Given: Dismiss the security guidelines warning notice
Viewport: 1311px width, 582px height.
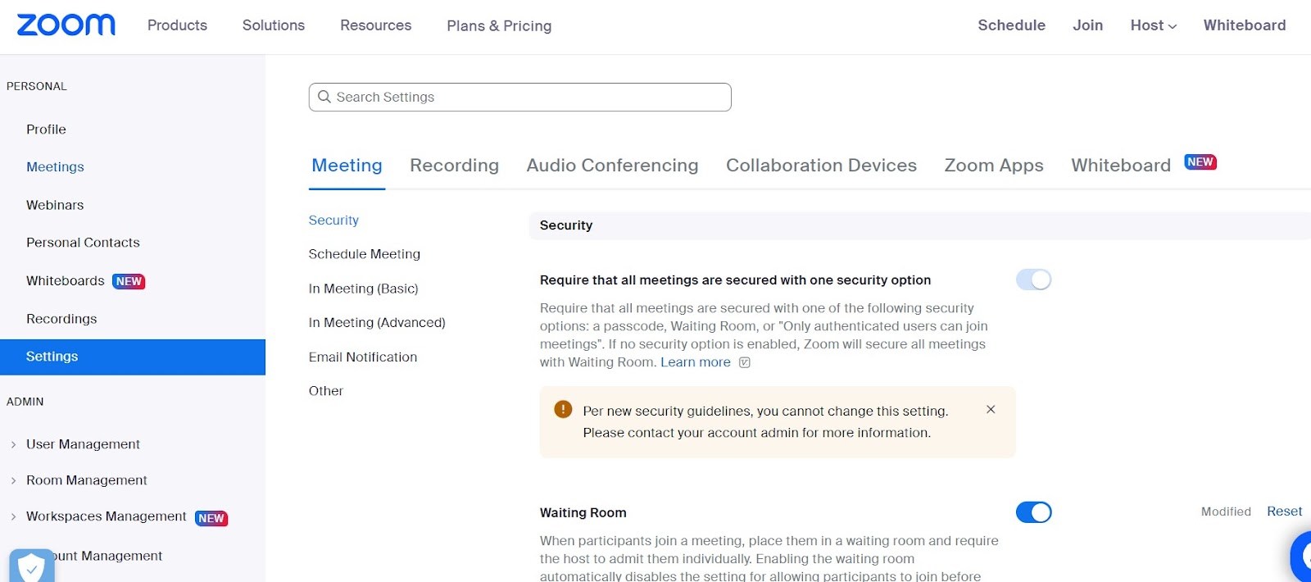Looking at the screenshot, I should point(991,409).
